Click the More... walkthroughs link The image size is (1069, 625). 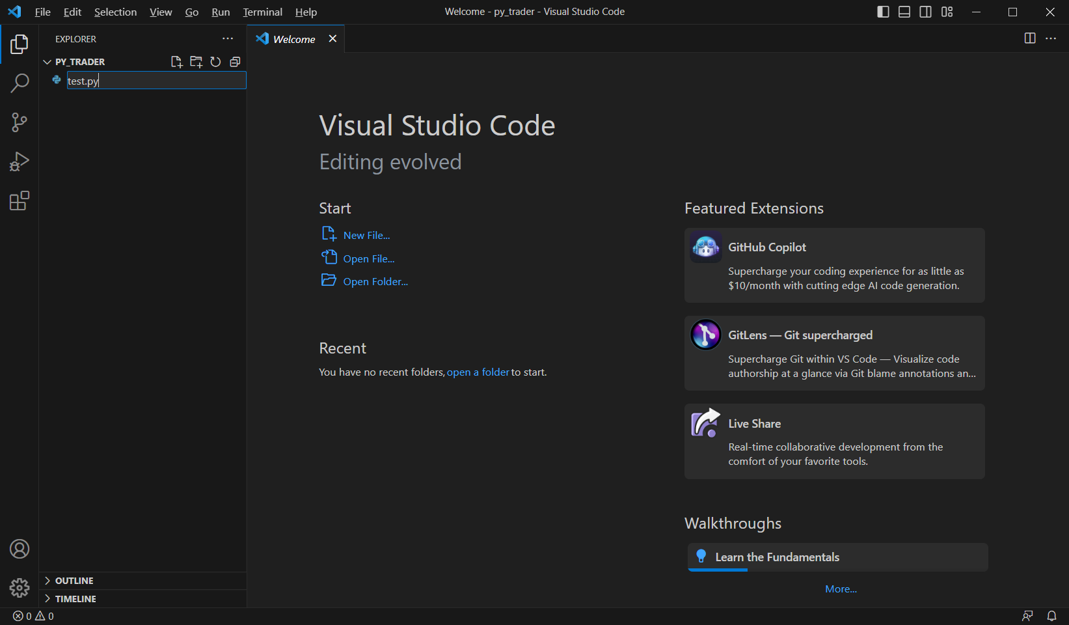pyautogui.click(x=841, y=589)
